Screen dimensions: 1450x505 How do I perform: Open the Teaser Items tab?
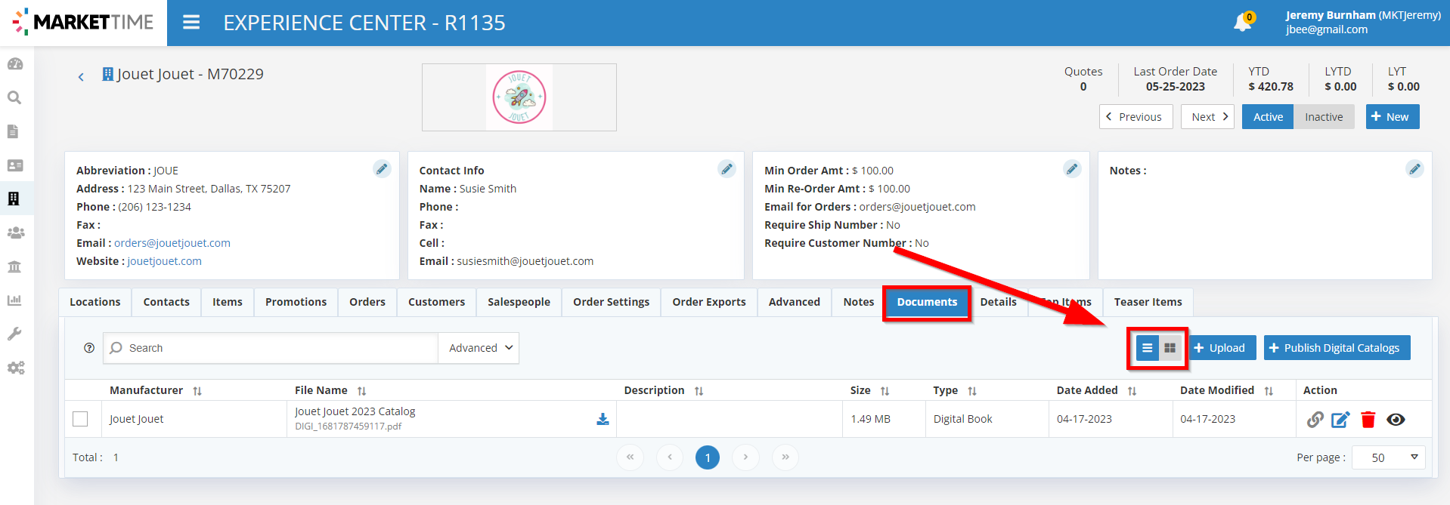[1148, 302]
